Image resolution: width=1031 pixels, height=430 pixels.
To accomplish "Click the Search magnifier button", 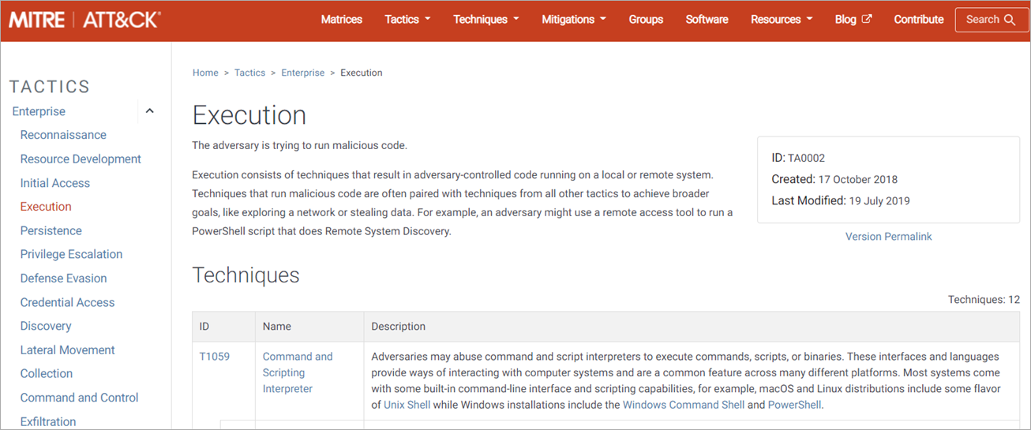I will point(992,20).
